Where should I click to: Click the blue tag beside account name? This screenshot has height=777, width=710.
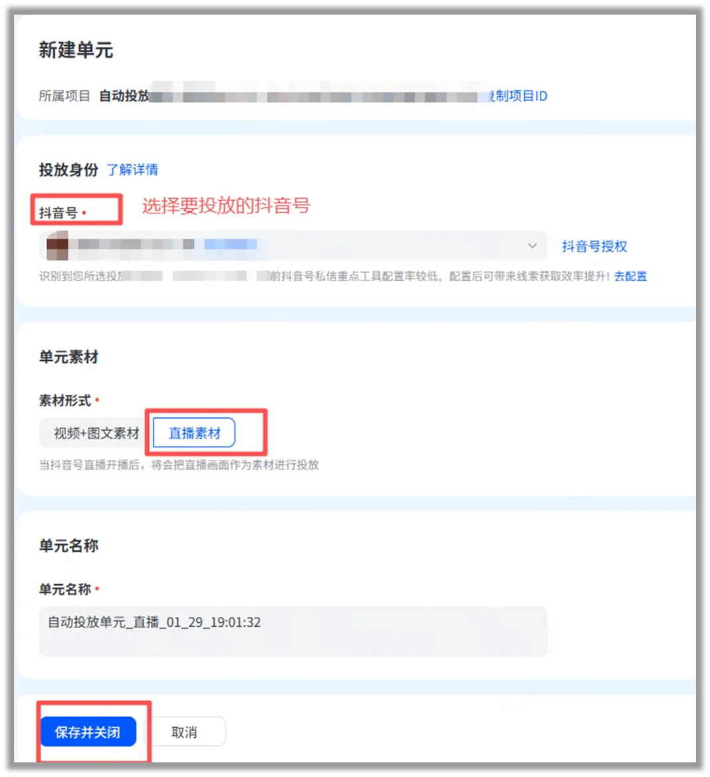[x=231, y=244]
